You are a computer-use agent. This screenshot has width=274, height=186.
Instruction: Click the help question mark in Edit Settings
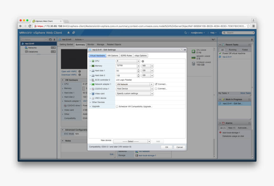(181, 50)
